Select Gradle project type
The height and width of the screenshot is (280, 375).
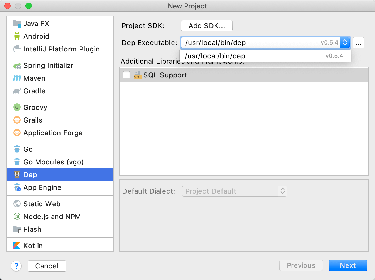[60, 91]
